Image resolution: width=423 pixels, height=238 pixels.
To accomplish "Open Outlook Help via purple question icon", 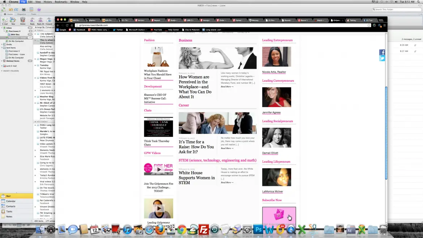I will (39, 9).
